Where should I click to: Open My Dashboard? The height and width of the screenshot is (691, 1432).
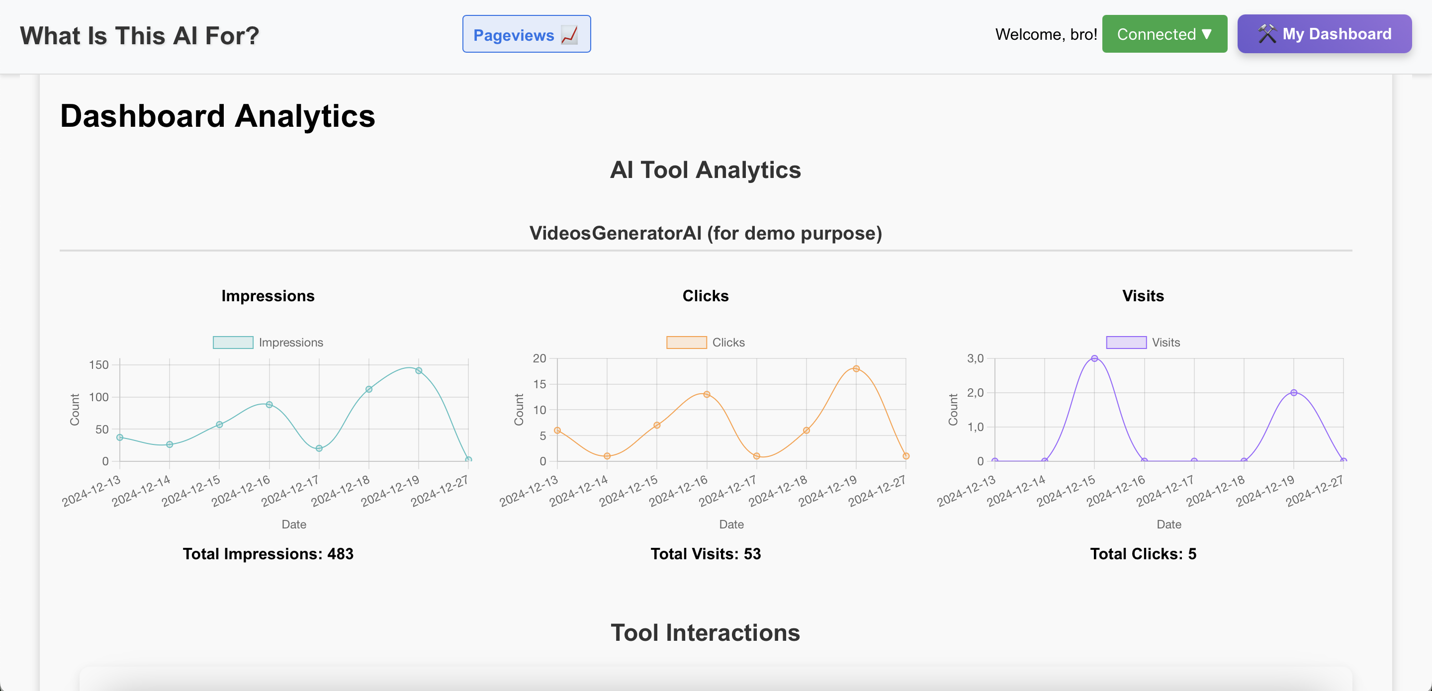pos(1324,34)
